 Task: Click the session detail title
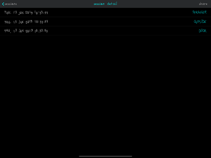tap(105, 4)
